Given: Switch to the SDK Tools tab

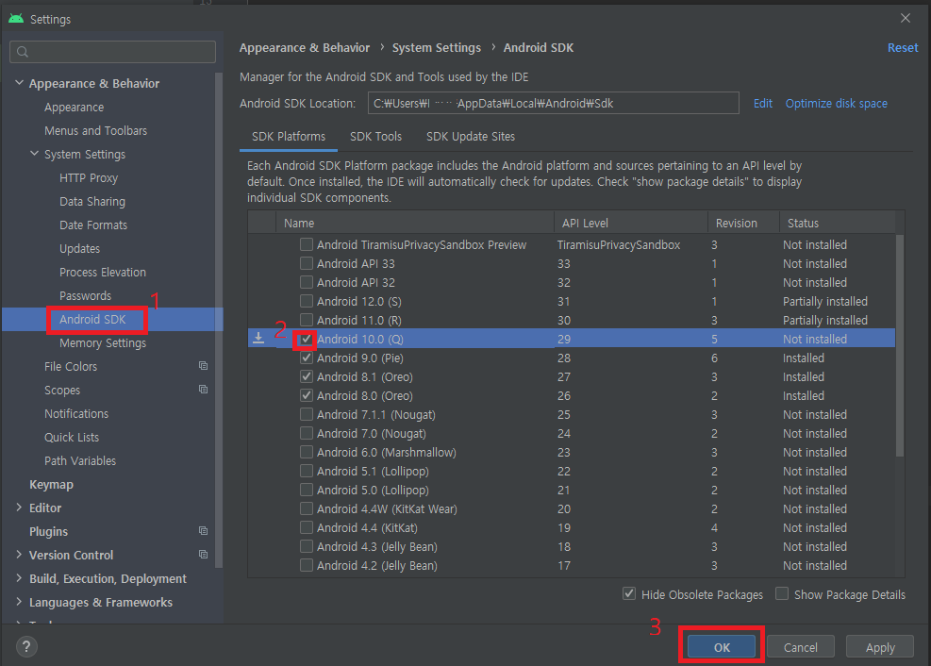Looking at the screenshot, I should pos(375,136).
